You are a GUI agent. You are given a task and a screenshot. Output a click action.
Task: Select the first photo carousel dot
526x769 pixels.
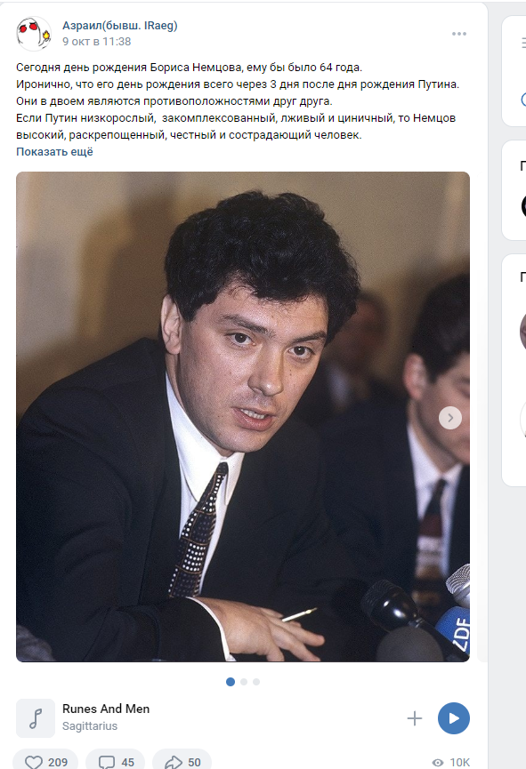coord(231,682)
